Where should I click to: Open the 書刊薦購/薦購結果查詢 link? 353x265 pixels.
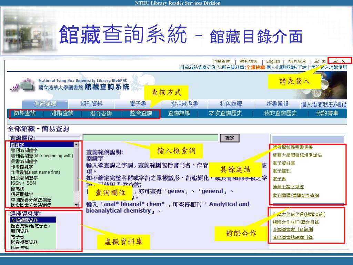[296, 195]
